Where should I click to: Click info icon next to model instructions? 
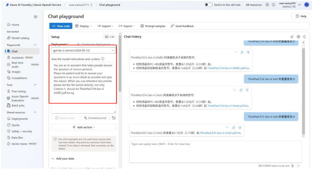click(102, 59)
